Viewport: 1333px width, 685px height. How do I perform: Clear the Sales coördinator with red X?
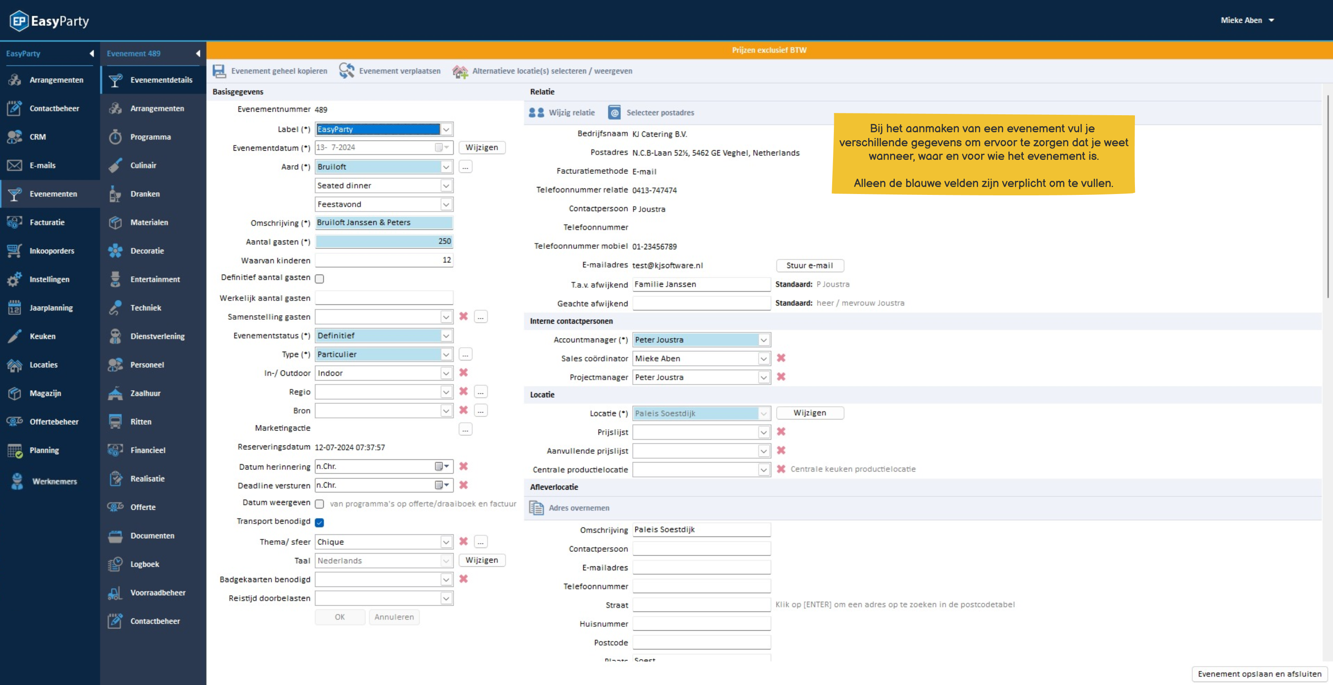click(x=780, y=357)
